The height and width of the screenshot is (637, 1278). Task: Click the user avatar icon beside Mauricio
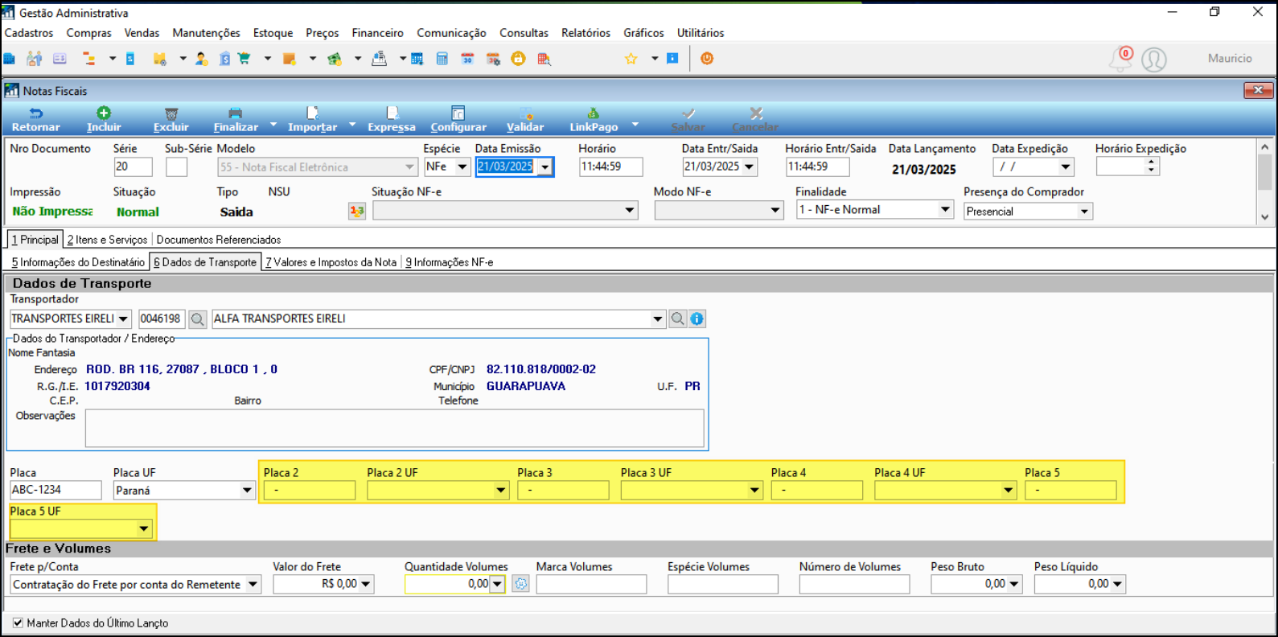click(x=1154, y=60)
